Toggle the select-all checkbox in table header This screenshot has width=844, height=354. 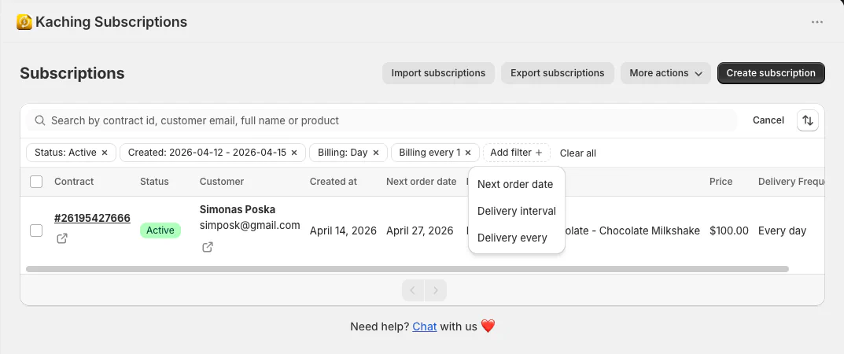point(36,182)
